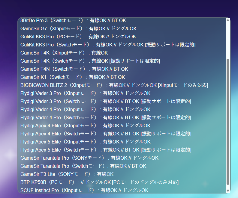This screenshot has width=238, height=198.
Task: Select the GameSir G7 XInputモード line
Action: (x=78, y=28)
